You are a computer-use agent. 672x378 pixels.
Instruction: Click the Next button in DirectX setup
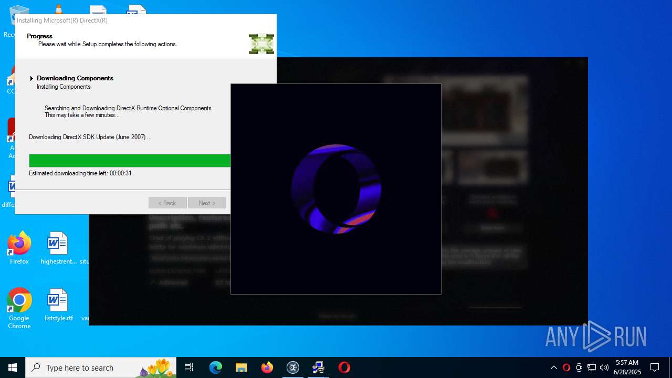(x=207, y=203)
